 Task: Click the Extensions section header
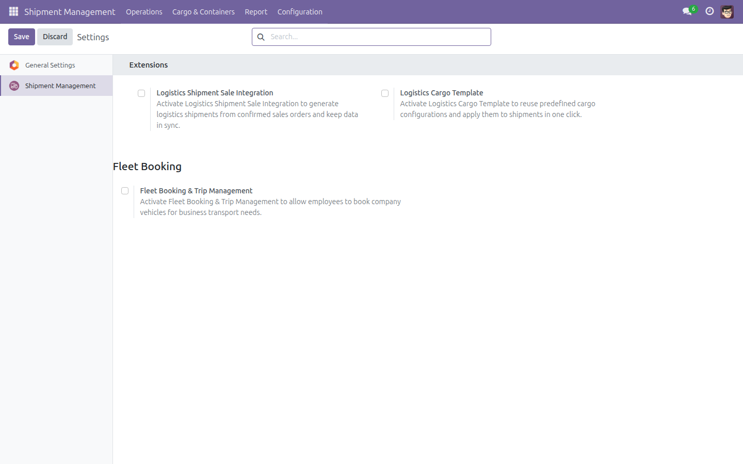click(149, 65)
